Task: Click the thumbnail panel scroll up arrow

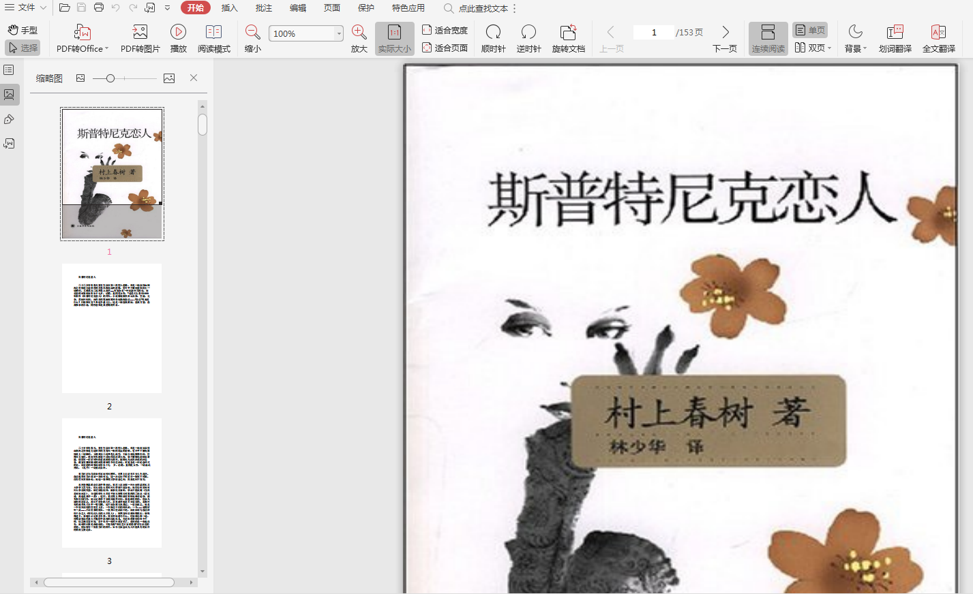Action: (203, 106)
